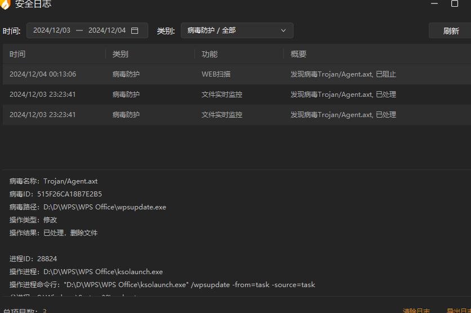
Task: Minimize the security log window
Action: click(434, 3)
